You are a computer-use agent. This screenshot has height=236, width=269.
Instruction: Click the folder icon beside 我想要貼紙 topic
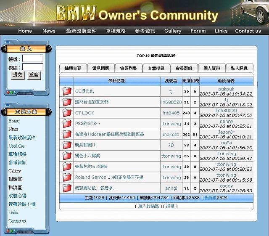point(67,188)
